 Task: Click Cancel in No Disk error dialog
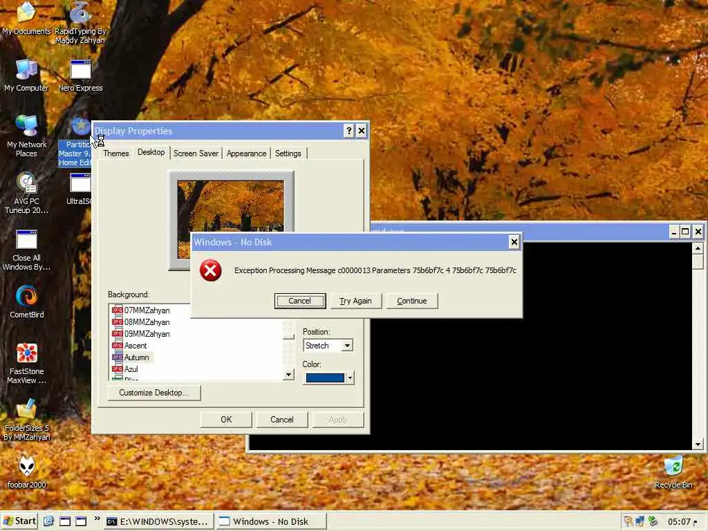tap(300, 301)
